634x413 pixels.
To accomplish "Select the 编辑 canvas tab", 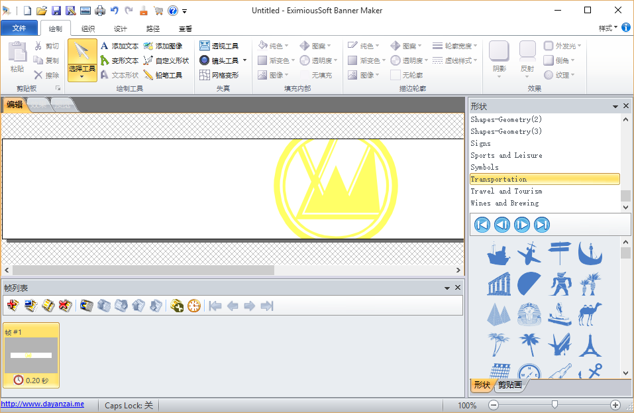I will pyautogui.click(x=15, y=105).
